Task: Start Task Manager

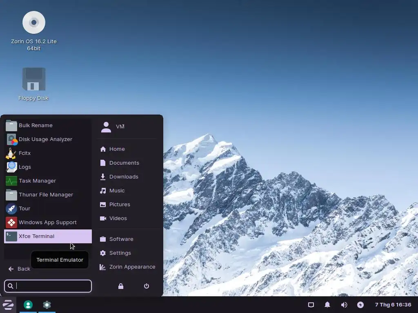Action: (48, 181)
